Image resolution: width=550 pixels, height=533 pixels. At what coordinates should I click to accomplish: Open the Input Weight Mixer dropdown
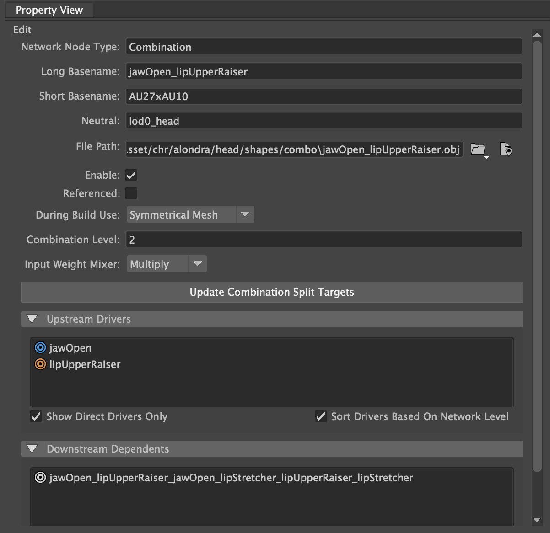pyautogui.click(x=167, y=264)
